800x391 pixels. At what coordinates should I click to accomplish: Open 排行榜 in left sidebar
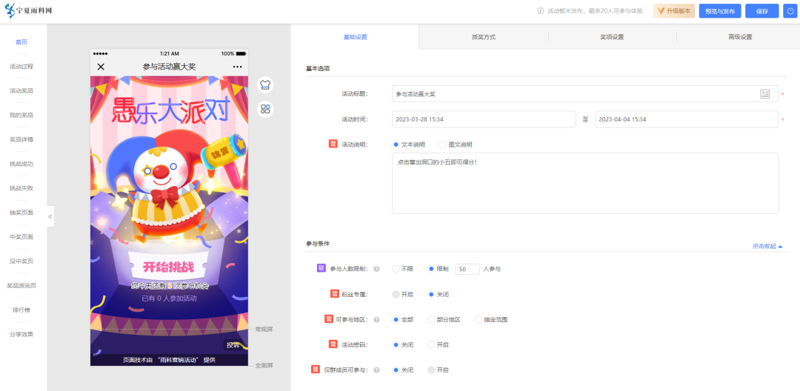coord(21,310)
